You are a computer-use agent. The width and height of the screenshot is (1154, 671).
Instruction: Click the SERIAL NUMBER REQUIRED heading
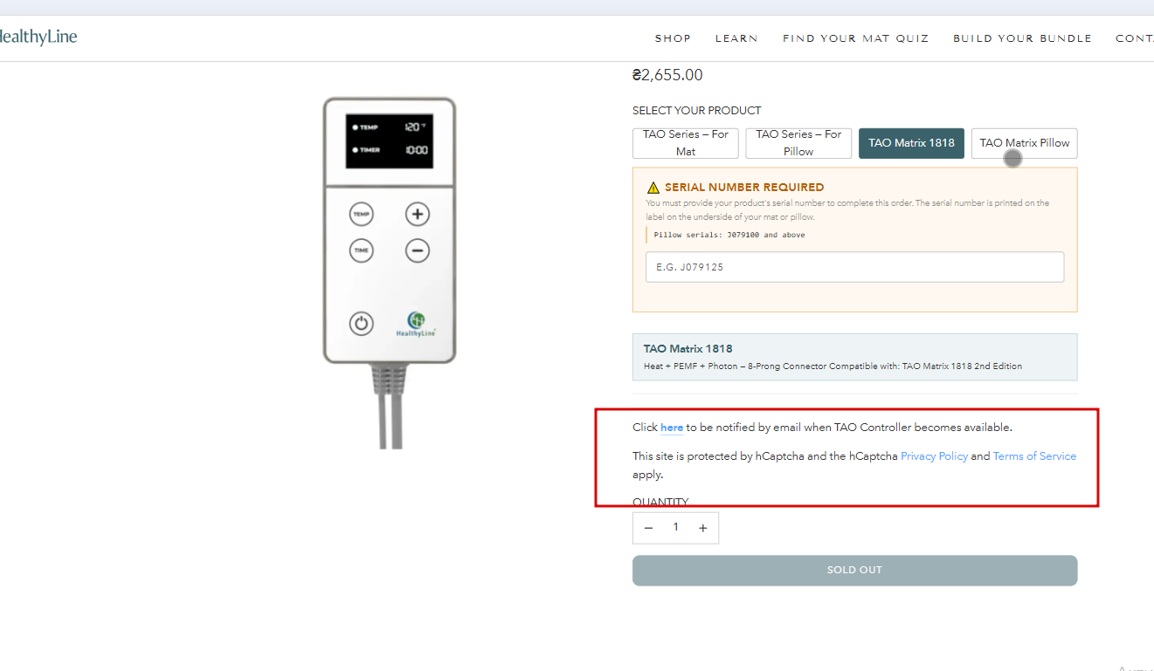coord(744,188)
